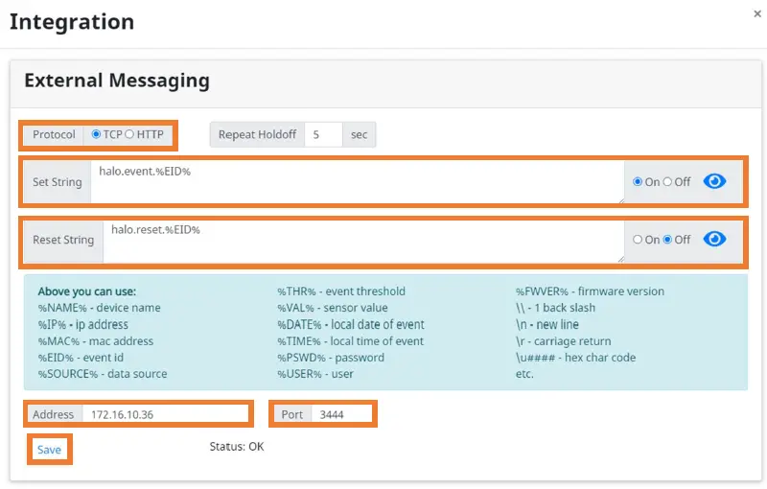Select Off for Reset String
Viewport: 767px width, 489px height.
[x=667, y=240]
